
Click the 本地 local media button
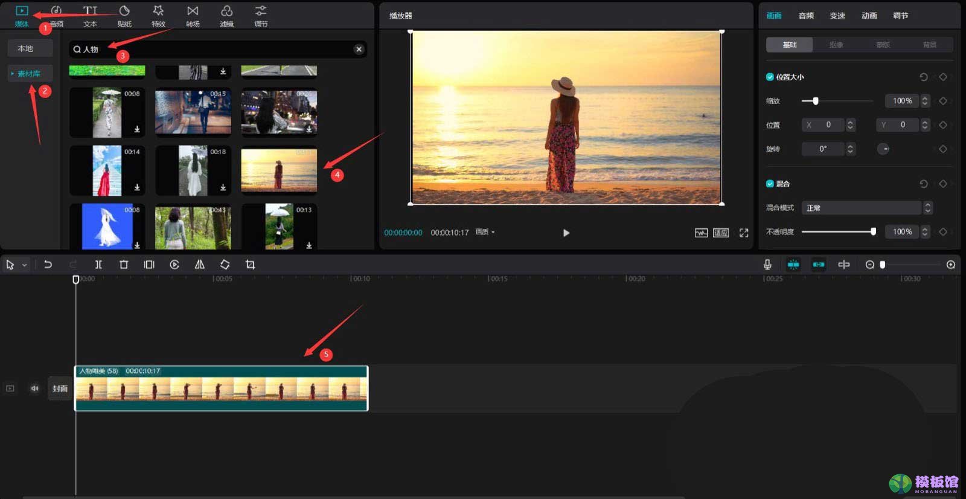click(x=30, y=48)
